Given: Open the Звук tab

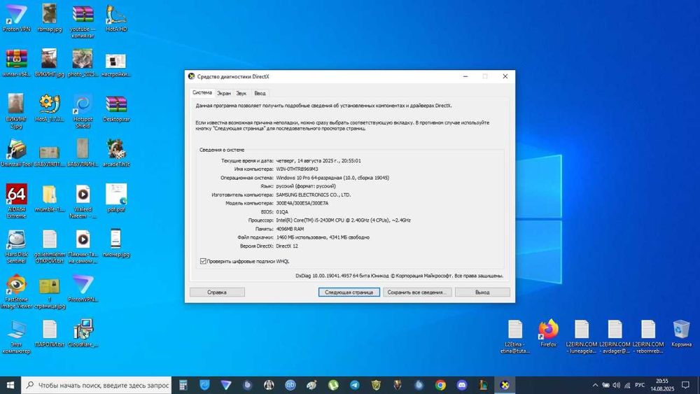Looking at the screenshot, I should (x=241, y=93).
